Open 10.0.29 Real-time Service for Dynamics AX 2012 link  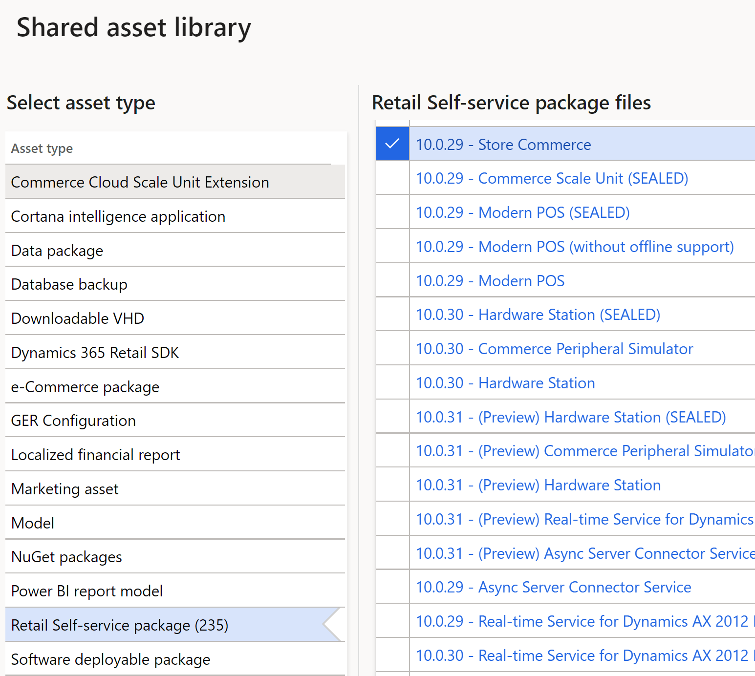pos(585,621)
